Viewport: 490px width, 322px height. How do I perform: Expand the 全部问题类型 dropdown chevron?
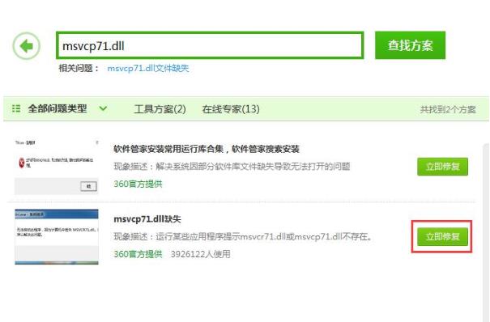tap(103, 108)
